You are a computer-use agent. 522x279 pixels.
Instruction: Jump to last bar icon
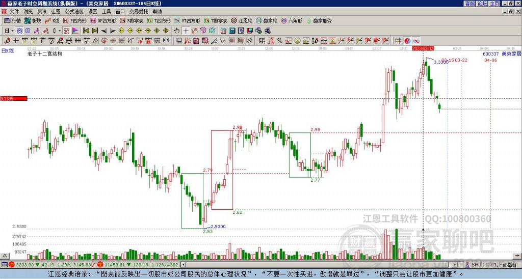(95, 31)
